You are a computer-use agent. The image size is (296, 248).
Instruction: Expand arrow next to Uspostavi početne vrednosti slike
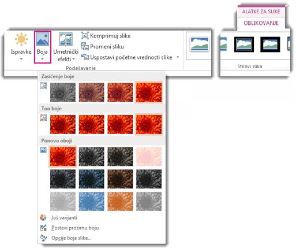[178, 57]
